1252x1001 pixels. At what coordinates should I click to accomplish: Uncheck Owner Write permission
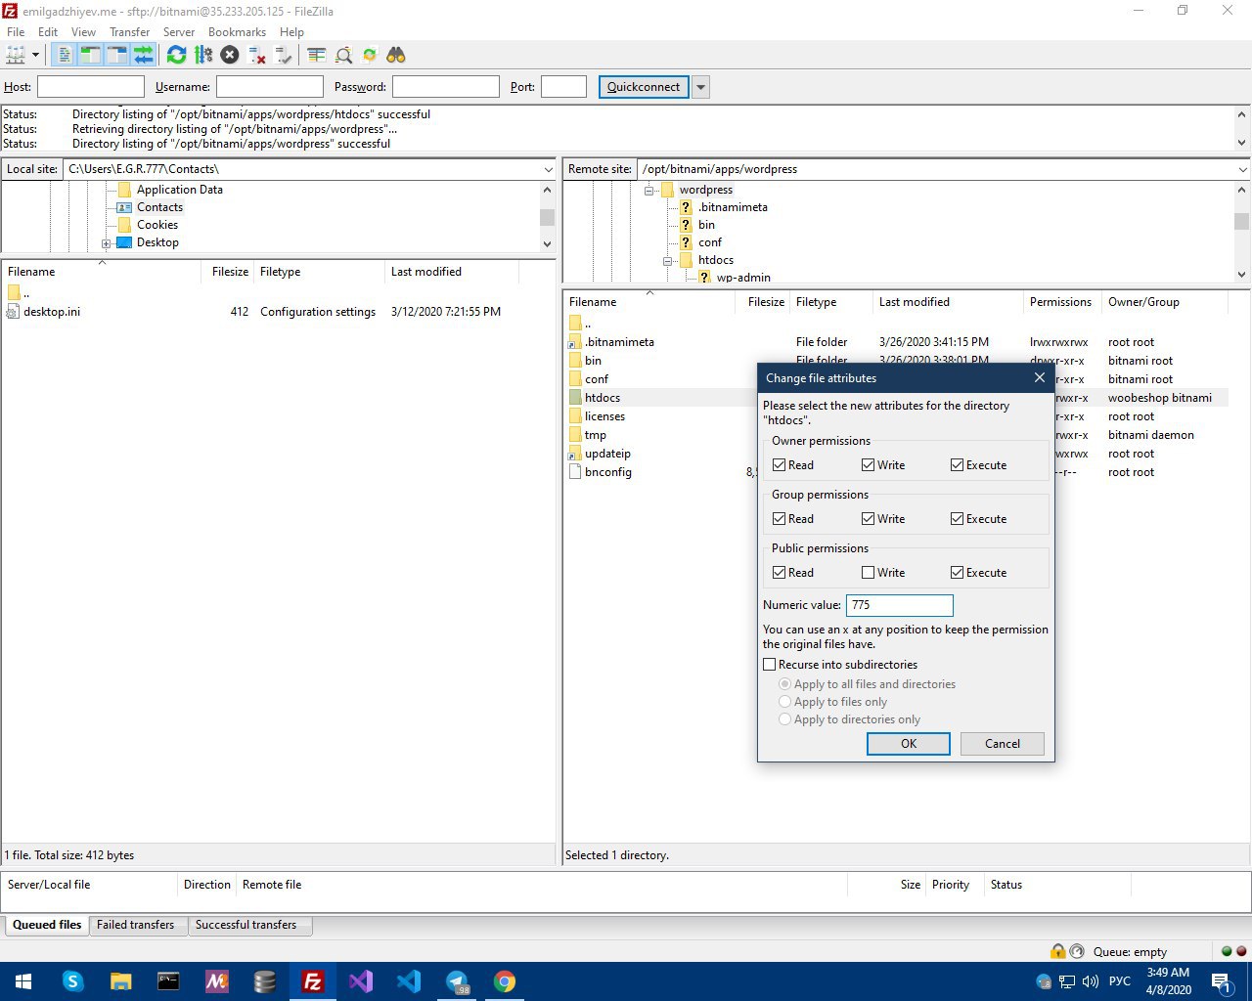pyautogui.click(x=869, y=465)
